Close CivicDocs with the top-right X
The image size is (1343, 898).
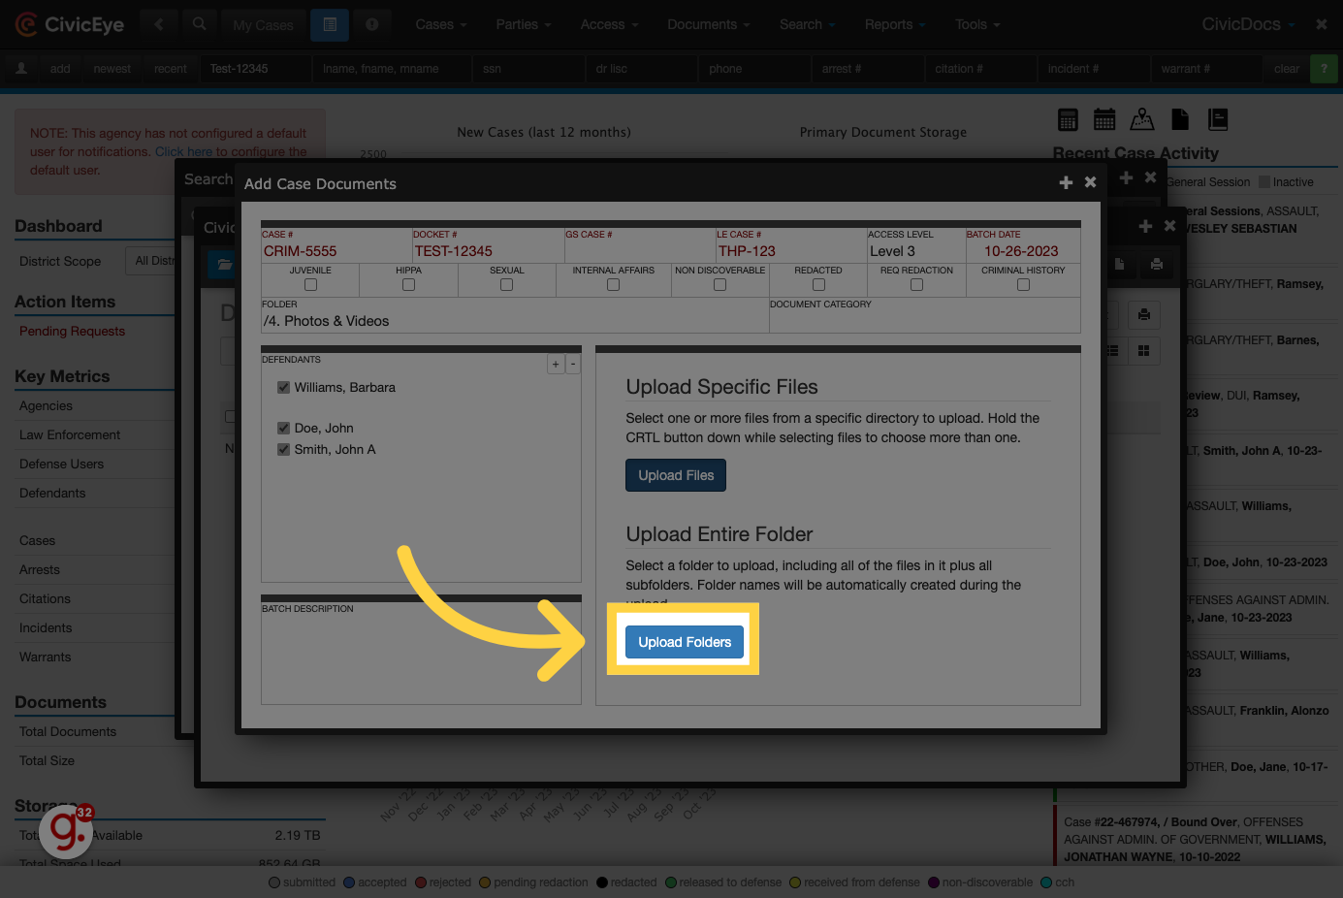[x=1322, y=24]
